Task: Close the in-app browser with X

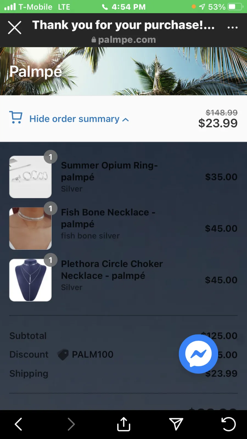Action: pos(15,27)
